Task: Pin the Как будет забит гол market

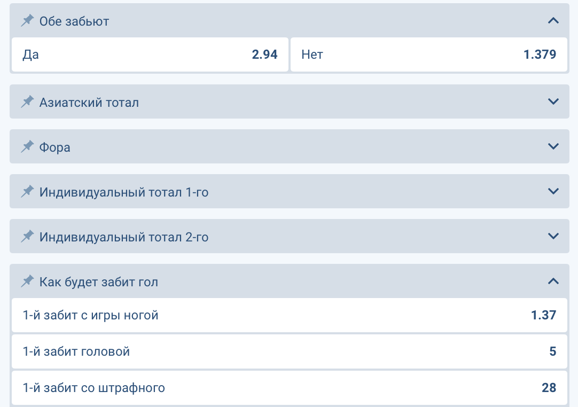Action: (x=27, y=281)
